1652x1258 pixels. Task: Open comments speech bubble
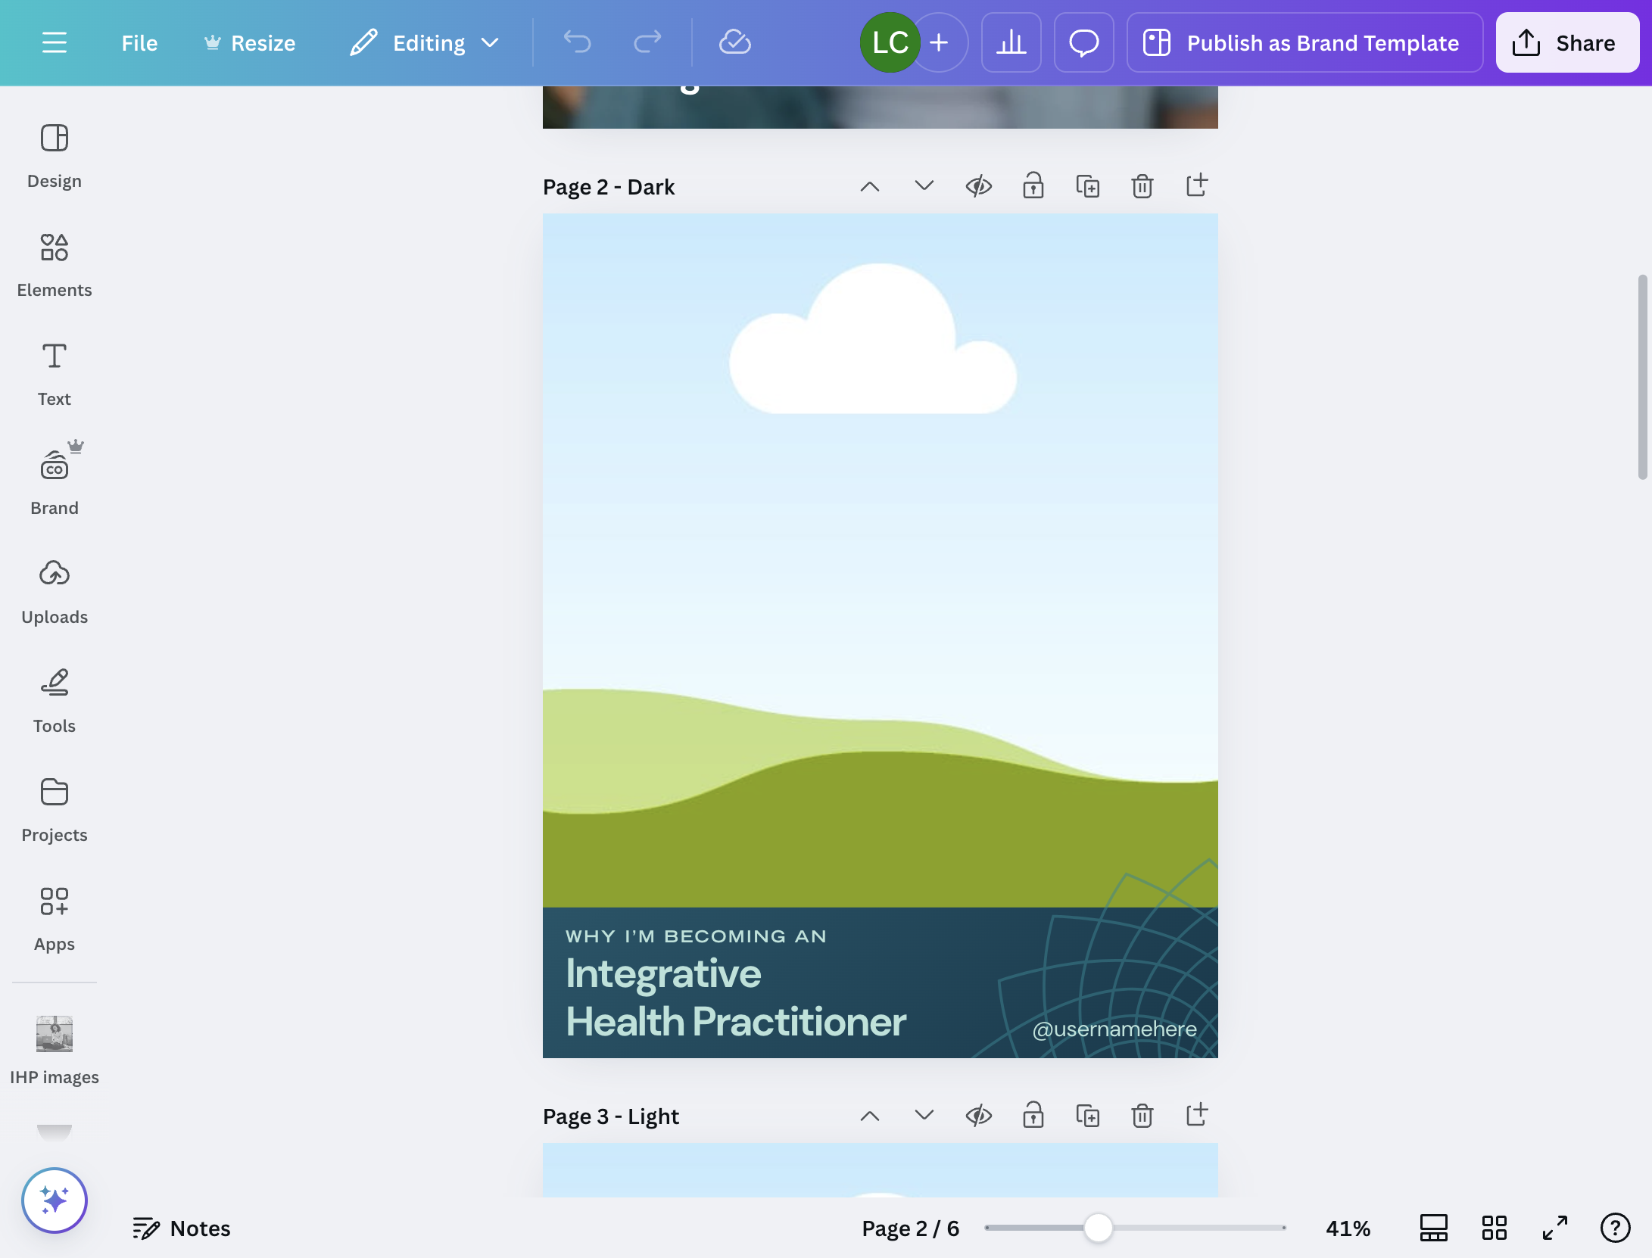pos(1083,42)
